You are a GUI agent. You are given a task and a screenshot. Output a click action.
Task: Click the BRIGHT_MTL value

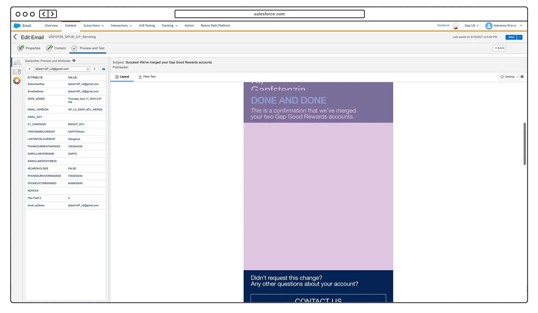76,124
